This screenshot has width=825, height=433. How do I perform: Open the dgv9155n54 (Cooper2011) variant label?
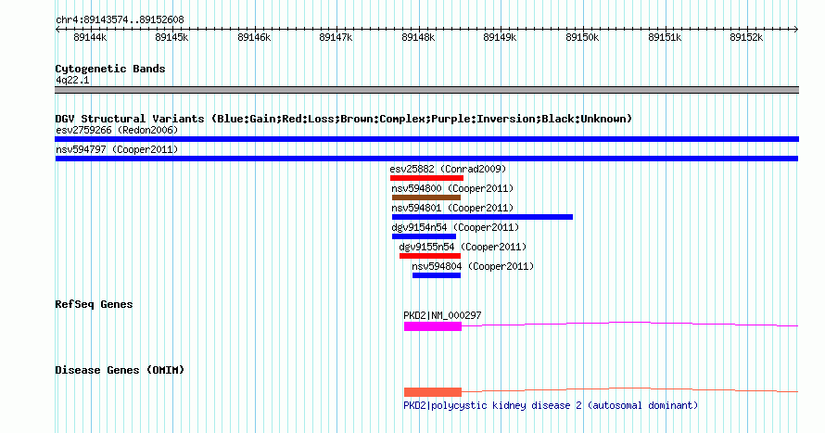(x=463, y=247)
